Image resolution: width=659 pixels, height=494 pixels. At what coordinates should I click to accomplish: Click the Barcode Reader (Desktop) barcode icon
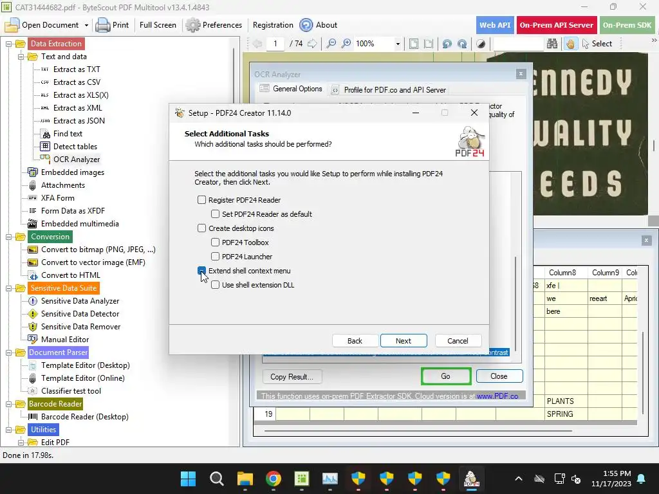point(33,417)
